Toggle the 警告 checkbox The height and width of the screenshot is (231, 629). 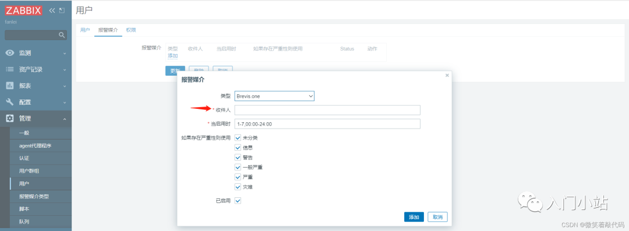point(238,157)
